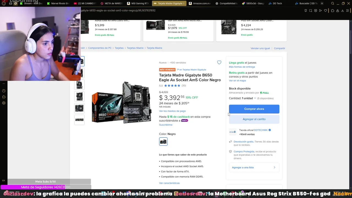Switch to Buscador DD Tech tab

(306, 4)
